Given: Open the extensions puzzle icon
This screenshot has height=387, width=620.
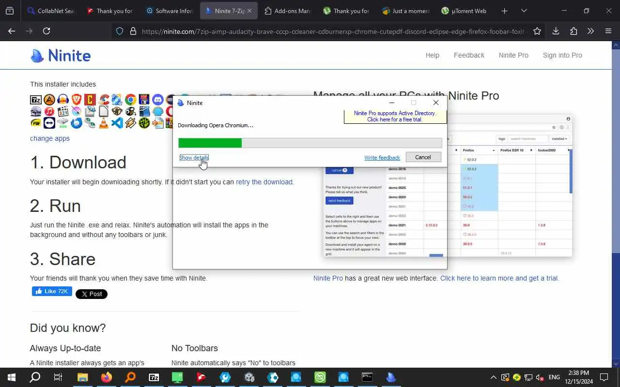Looking at the screenshot, I should click(573, 31).
